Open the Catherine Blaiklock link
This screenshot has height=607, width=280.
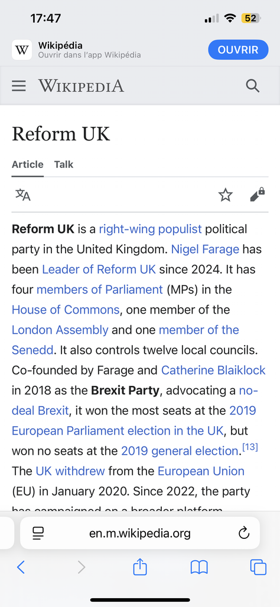[213, 370]
